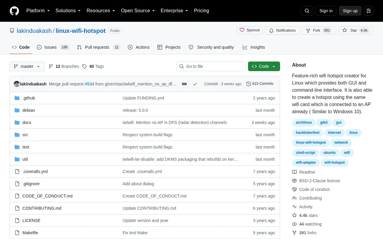Open the Resources dropdown menu
The height and width of the screenshot is (239, 383).
[x=101, y=11]
